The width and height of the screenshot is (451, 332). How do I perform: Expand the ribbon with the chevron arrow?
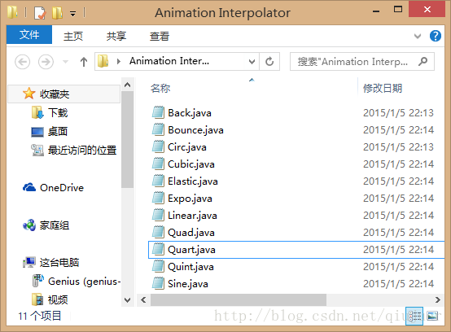tap(418, 37)
